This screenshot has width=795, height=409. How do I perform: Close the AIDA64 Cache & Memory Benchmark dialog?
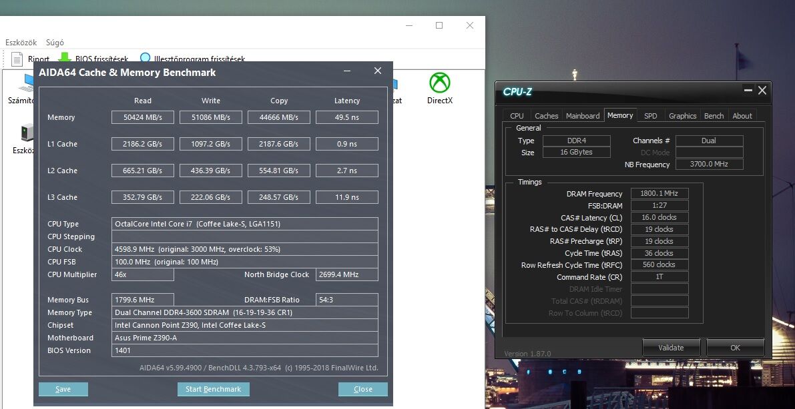[378, 71]
